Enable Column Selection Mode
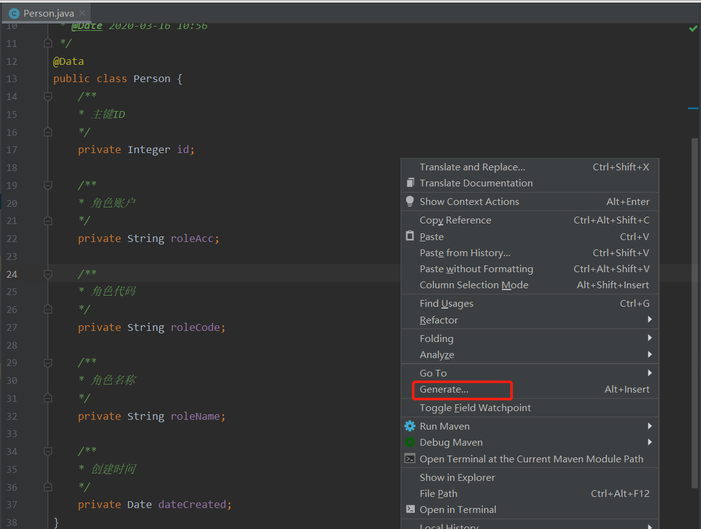 [x=474, y=285]
